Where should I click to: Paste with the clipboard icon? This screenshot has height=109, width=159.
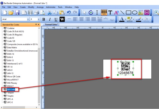(x=62, y=13)
